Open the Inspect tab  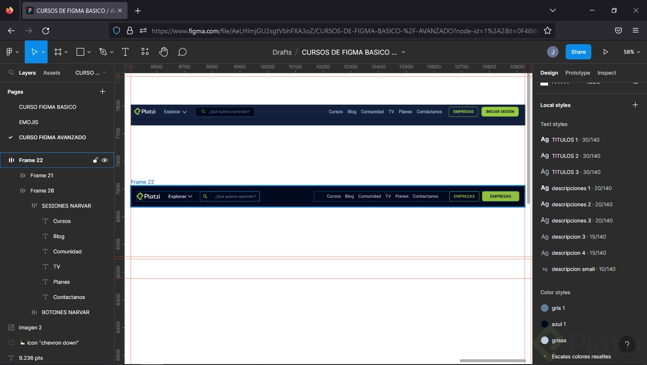pyautogui.click(x=607, y=73)
